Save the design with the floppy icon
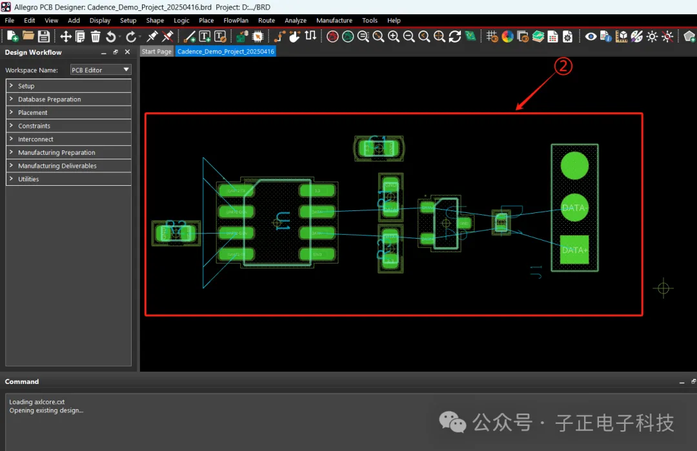The image size is (697, 451). click(44, 36)
